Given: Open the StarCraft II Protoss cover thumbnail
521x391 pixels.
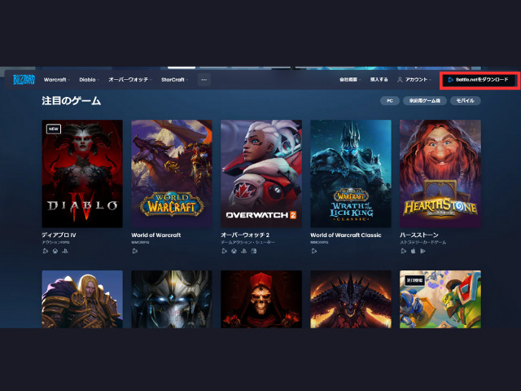Looking at the screenshot, I should pyautogui.click(x=172, y=299).
